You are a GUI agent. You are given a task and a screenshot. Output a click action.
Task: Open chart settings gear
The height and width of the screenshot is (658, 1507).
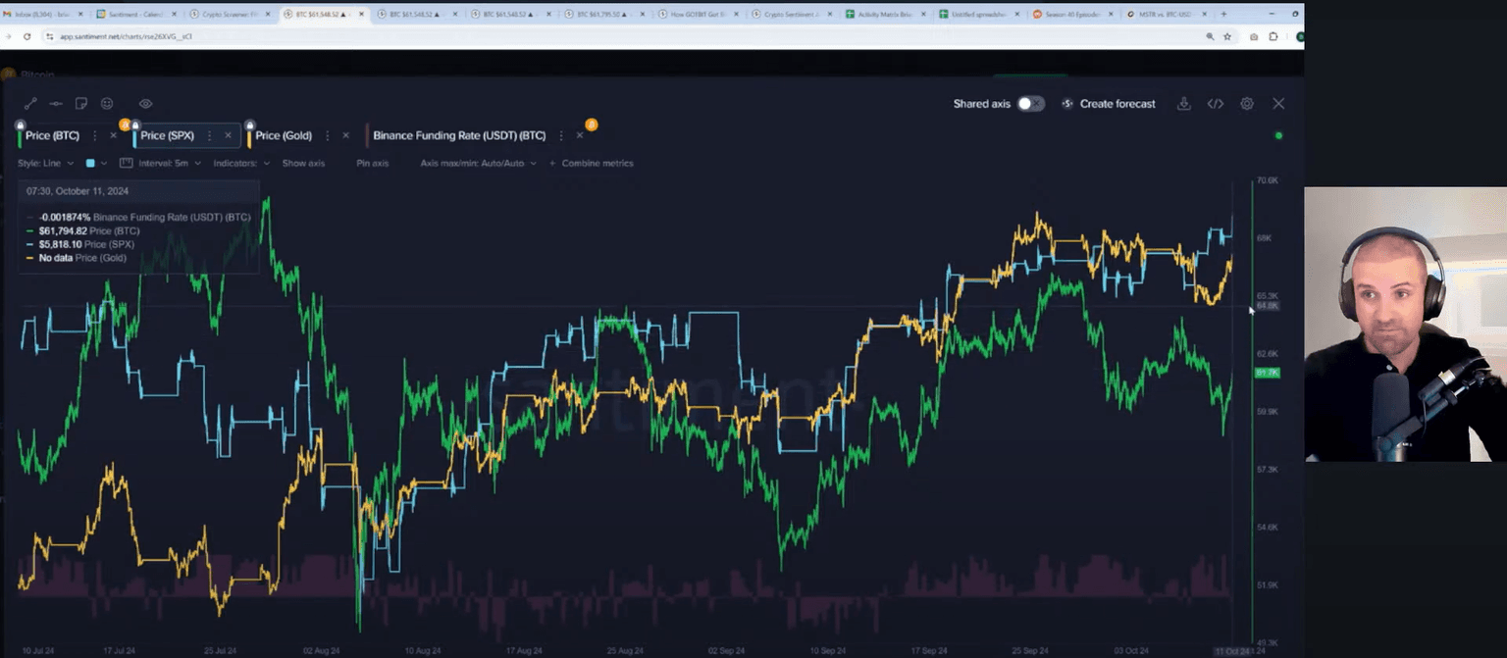[x=1246, y=104]
